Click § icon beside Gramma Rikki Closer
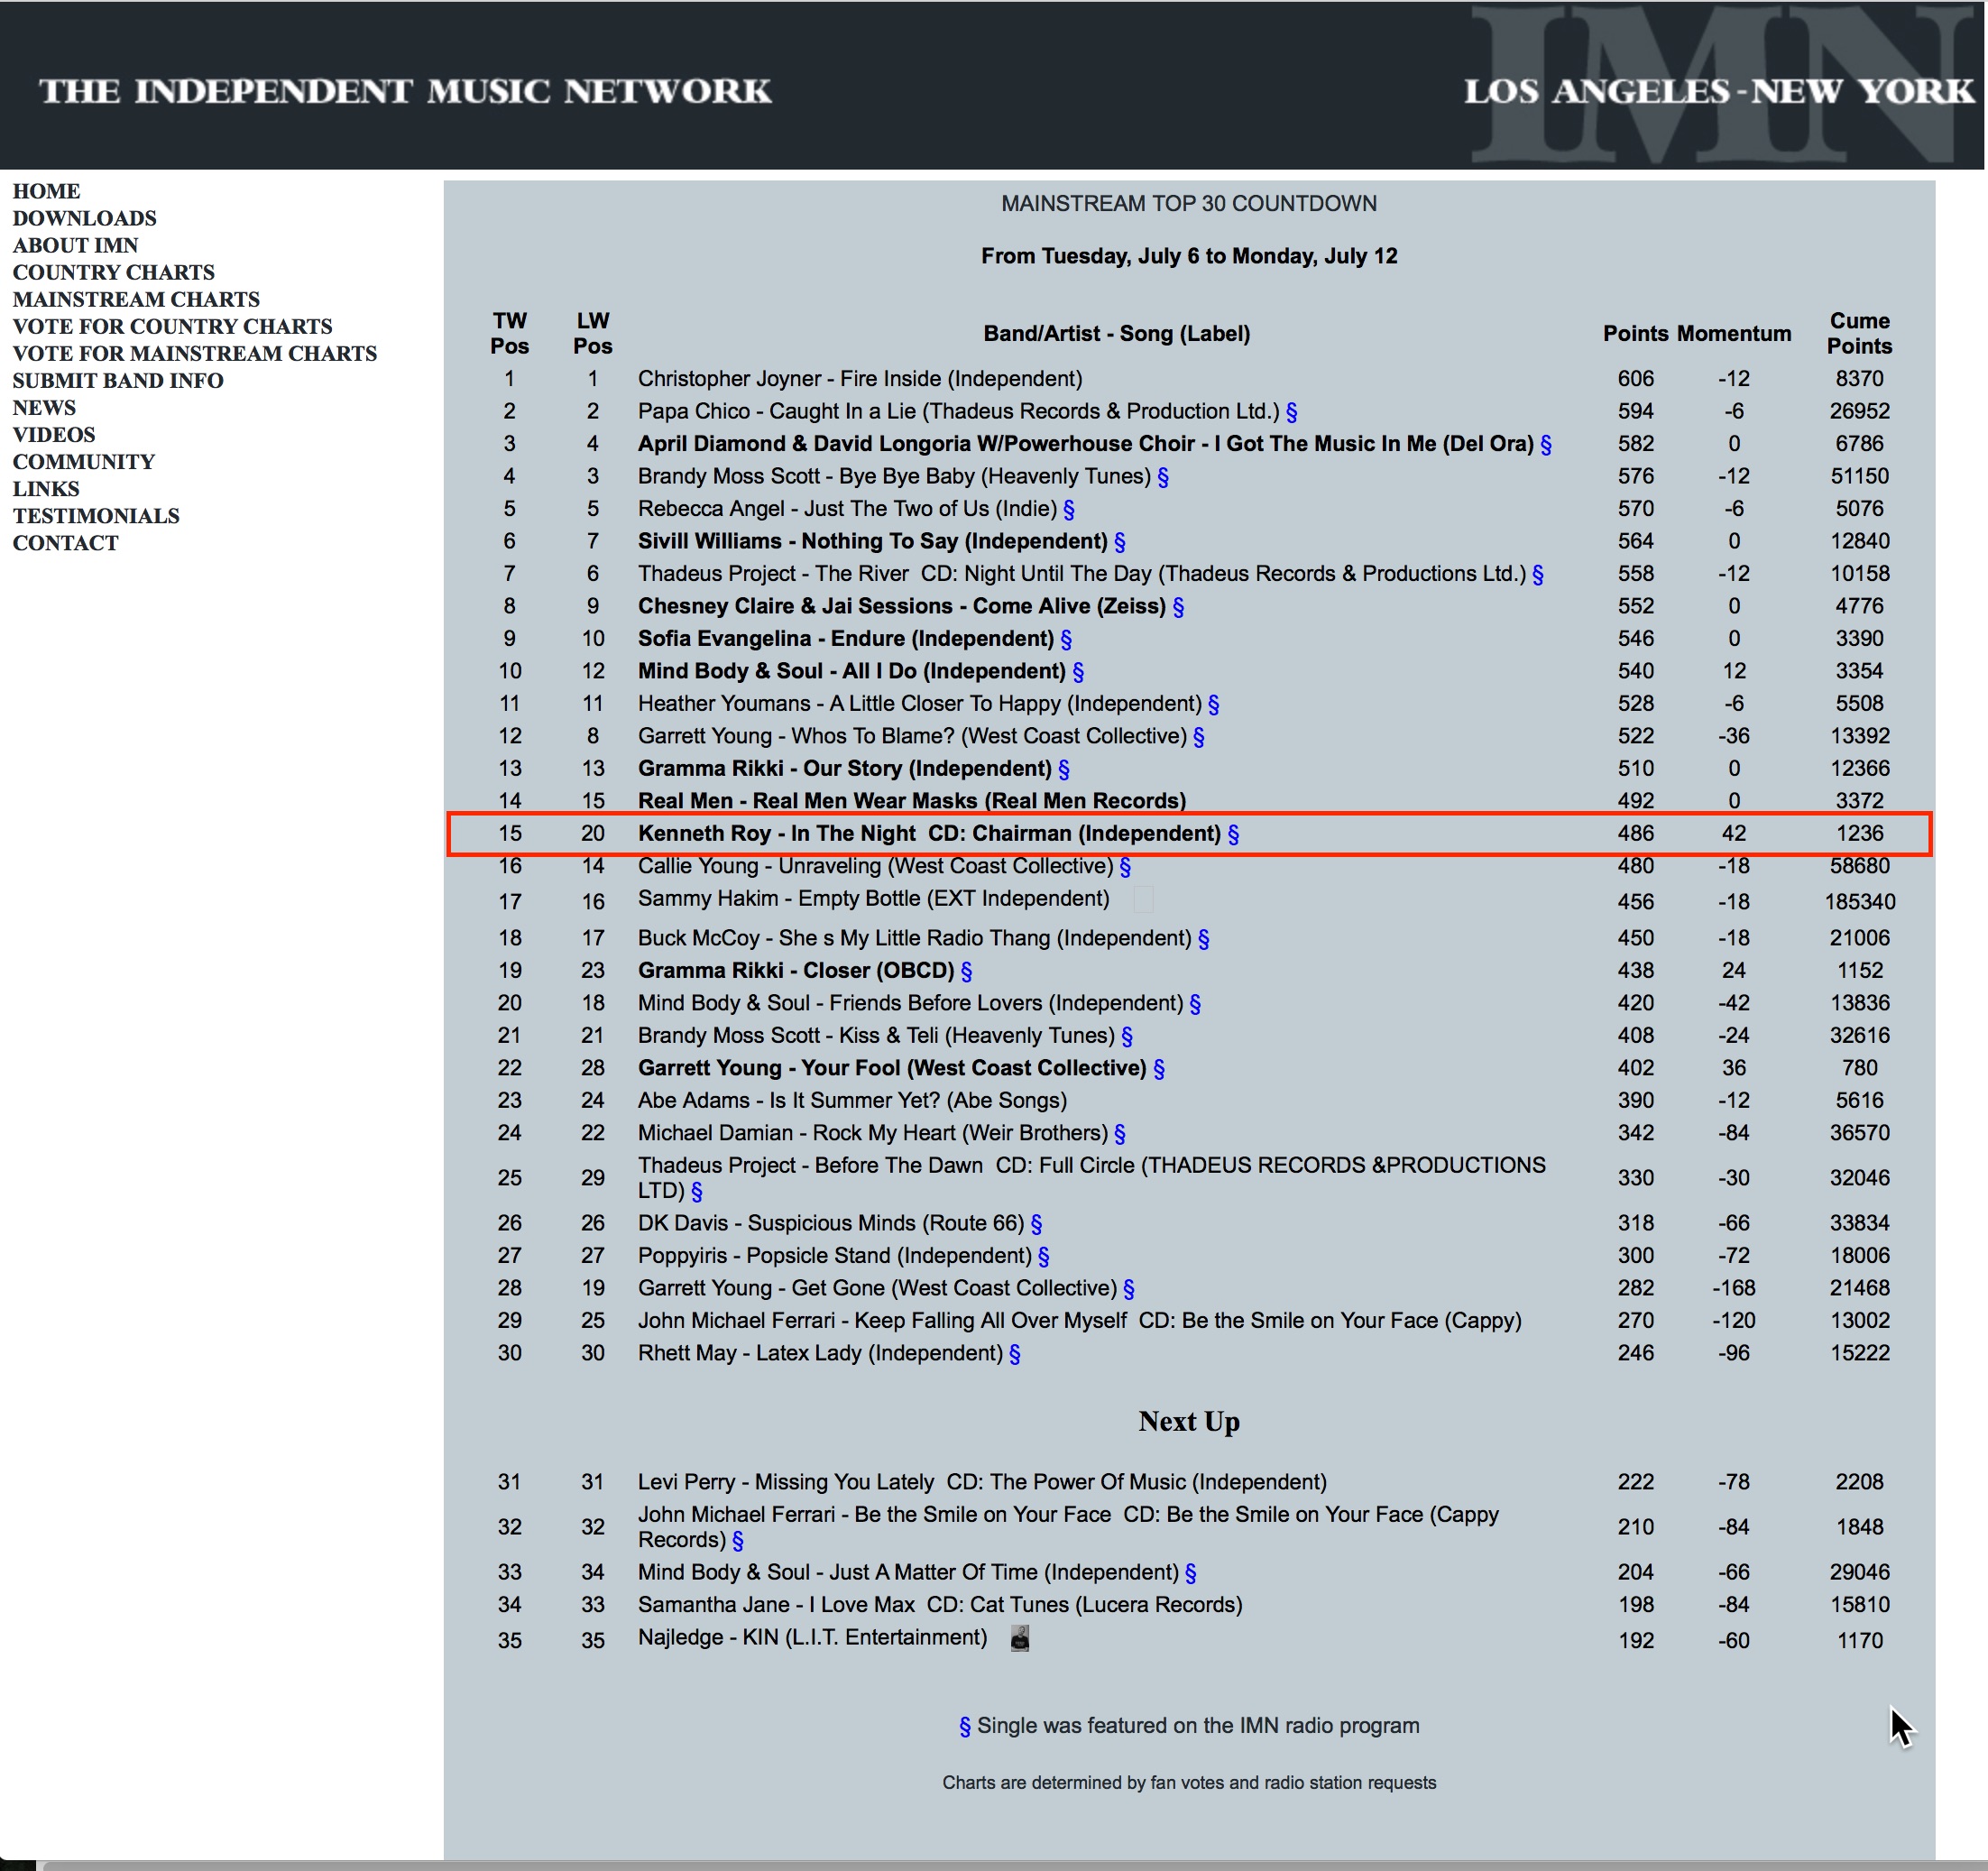This screenshot has width=1988, height=1871. tap(966, 971)
